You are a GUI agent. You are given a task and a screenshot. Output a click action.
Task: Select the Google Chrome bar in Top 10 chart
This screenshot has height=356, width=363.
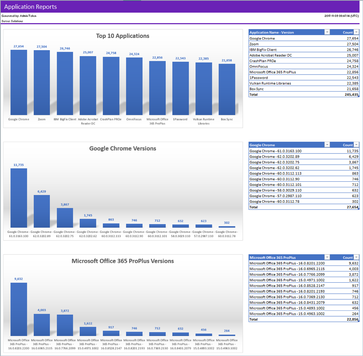pos(19,82)
